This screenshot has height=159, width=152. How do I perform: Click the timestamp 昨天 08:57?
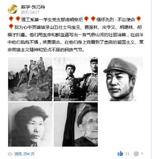pos(30,12)
